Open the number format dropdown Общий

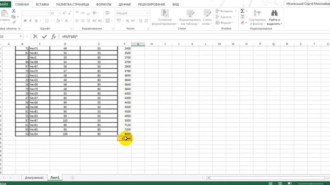click(146, 13)
